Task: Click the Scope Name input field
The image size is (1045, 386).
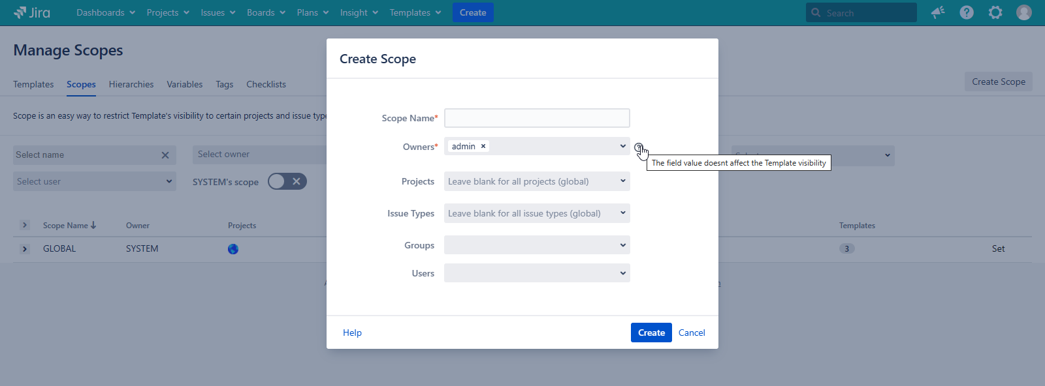Action: pyautogui.click(x=537, y=118)
